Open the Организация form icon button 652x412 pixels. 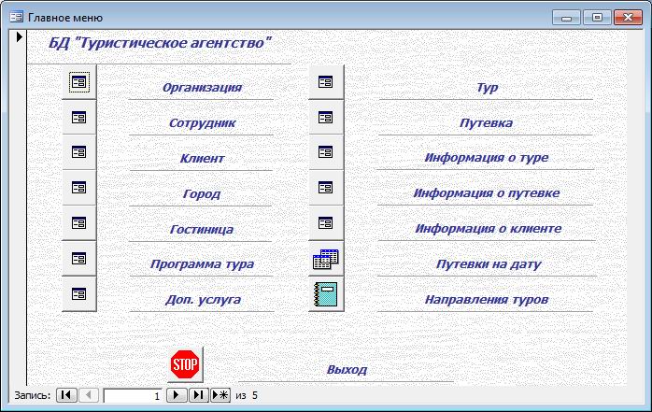pyautogui.click(x=79, y=82)
